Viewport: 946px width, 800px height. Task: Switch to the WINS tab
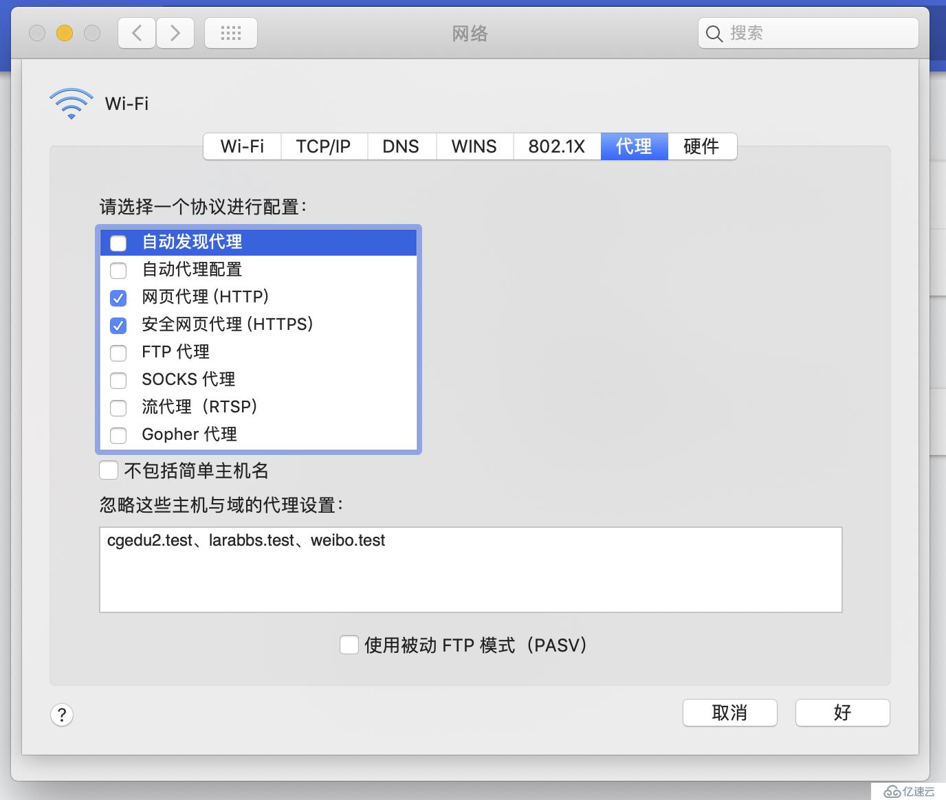click(474, 146)
